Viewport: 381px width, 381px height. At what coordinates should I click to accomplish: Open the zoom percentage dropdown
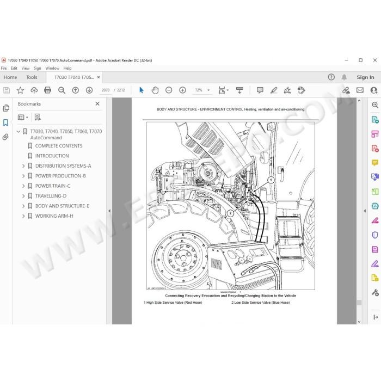click(x=208, y=90)
